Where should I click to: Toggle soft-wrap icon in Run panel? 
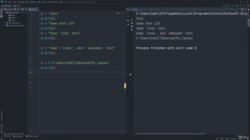coord(132,20)
